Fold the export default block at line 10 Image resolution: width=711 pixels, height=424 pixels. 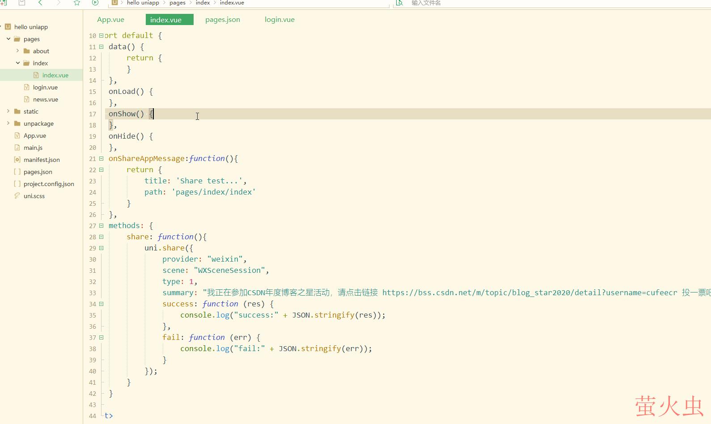(101, 36)
